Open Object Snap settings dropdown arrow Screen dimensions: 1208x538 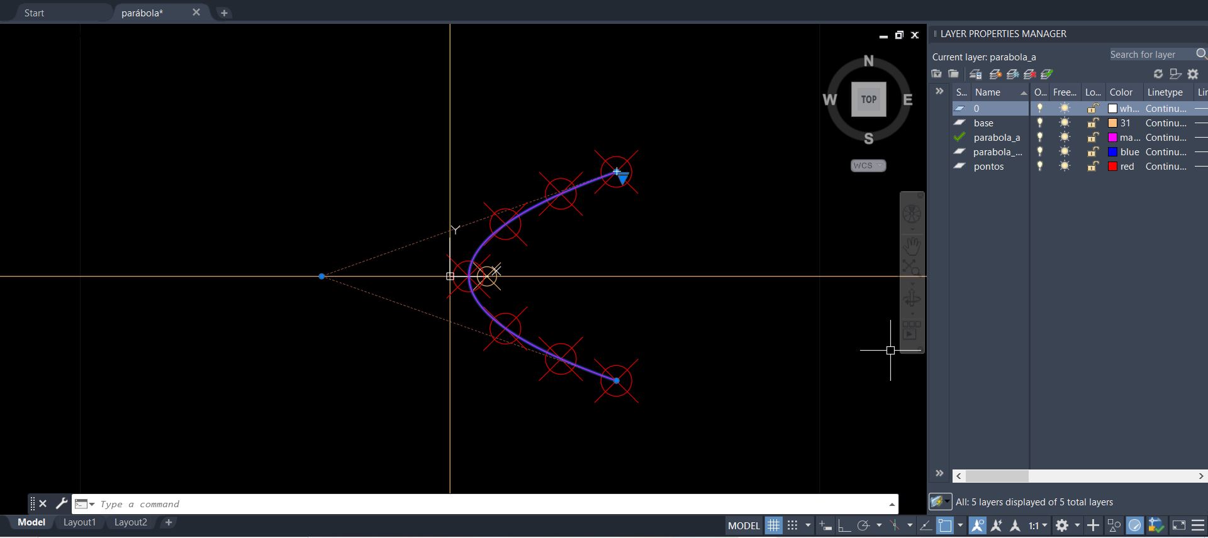[960, 525]
